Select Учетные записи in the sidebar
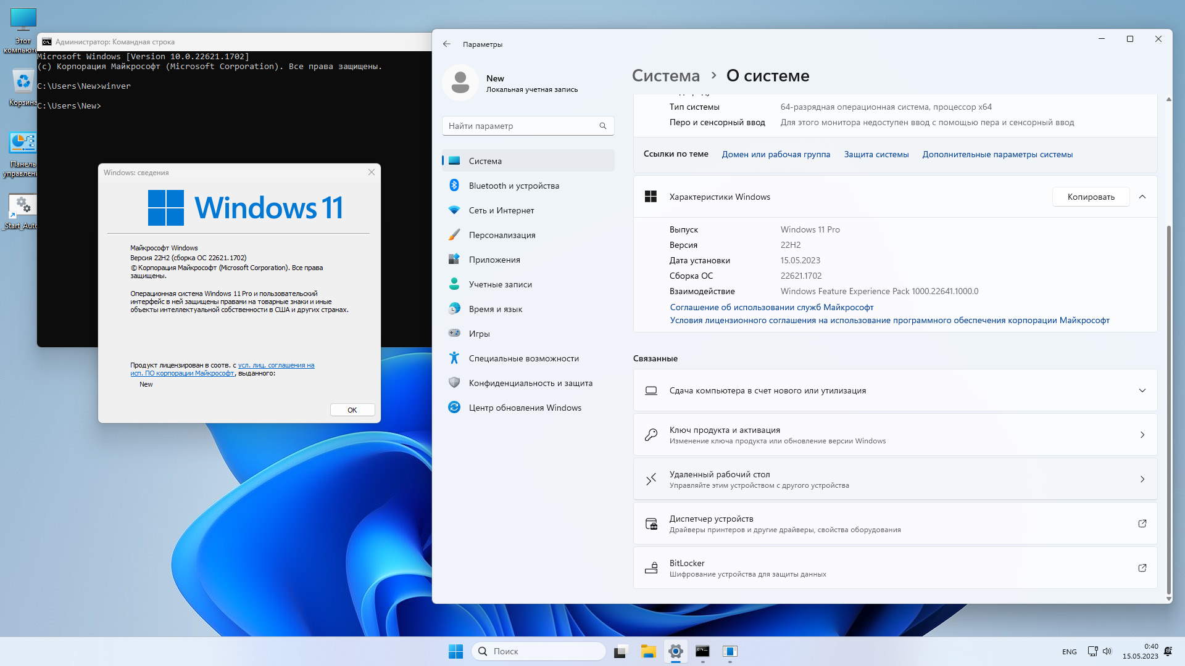Viewport: 1185px width, 666px height. (x=500, y=284)
